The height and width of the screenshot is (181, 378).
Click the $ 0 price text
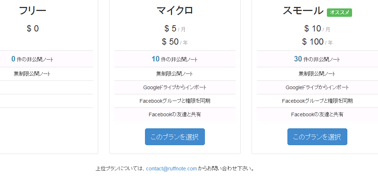point(33,29)
